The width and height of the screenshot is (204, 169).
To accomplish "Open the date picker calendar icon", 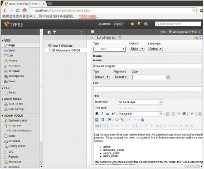I will point(168,77).
